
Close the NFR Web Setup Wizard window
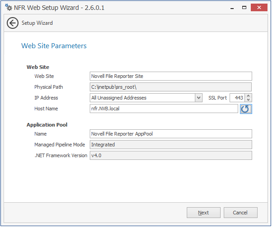coord(259,8)
